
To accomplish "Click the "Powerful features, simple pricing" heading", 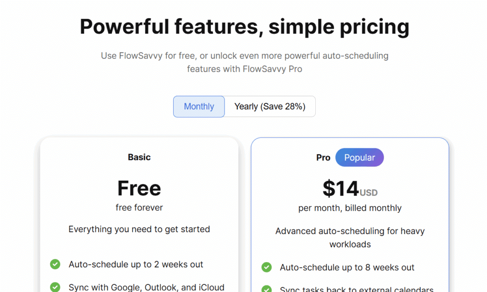I will point(244,27).
